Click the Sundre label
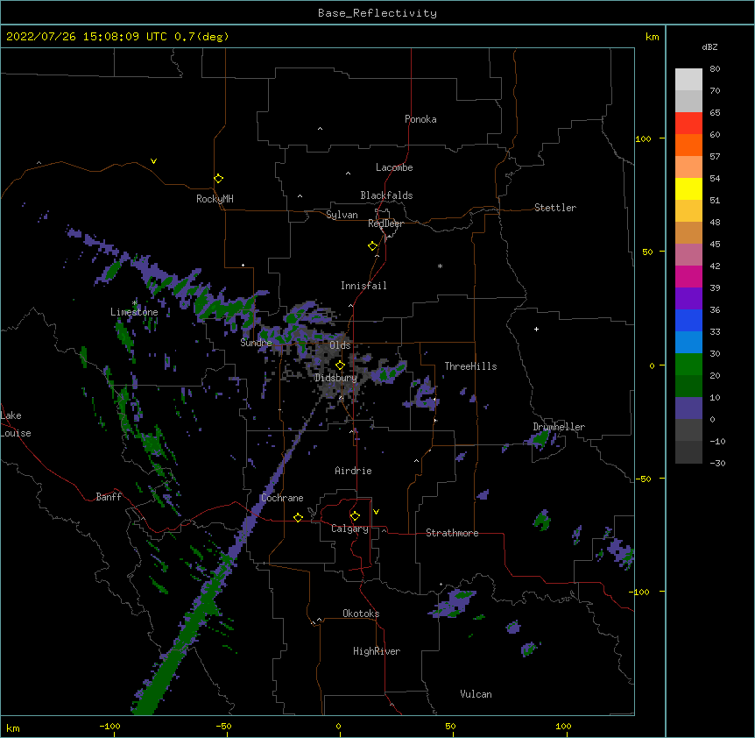The image size is (755, 738). click(256, 343)
